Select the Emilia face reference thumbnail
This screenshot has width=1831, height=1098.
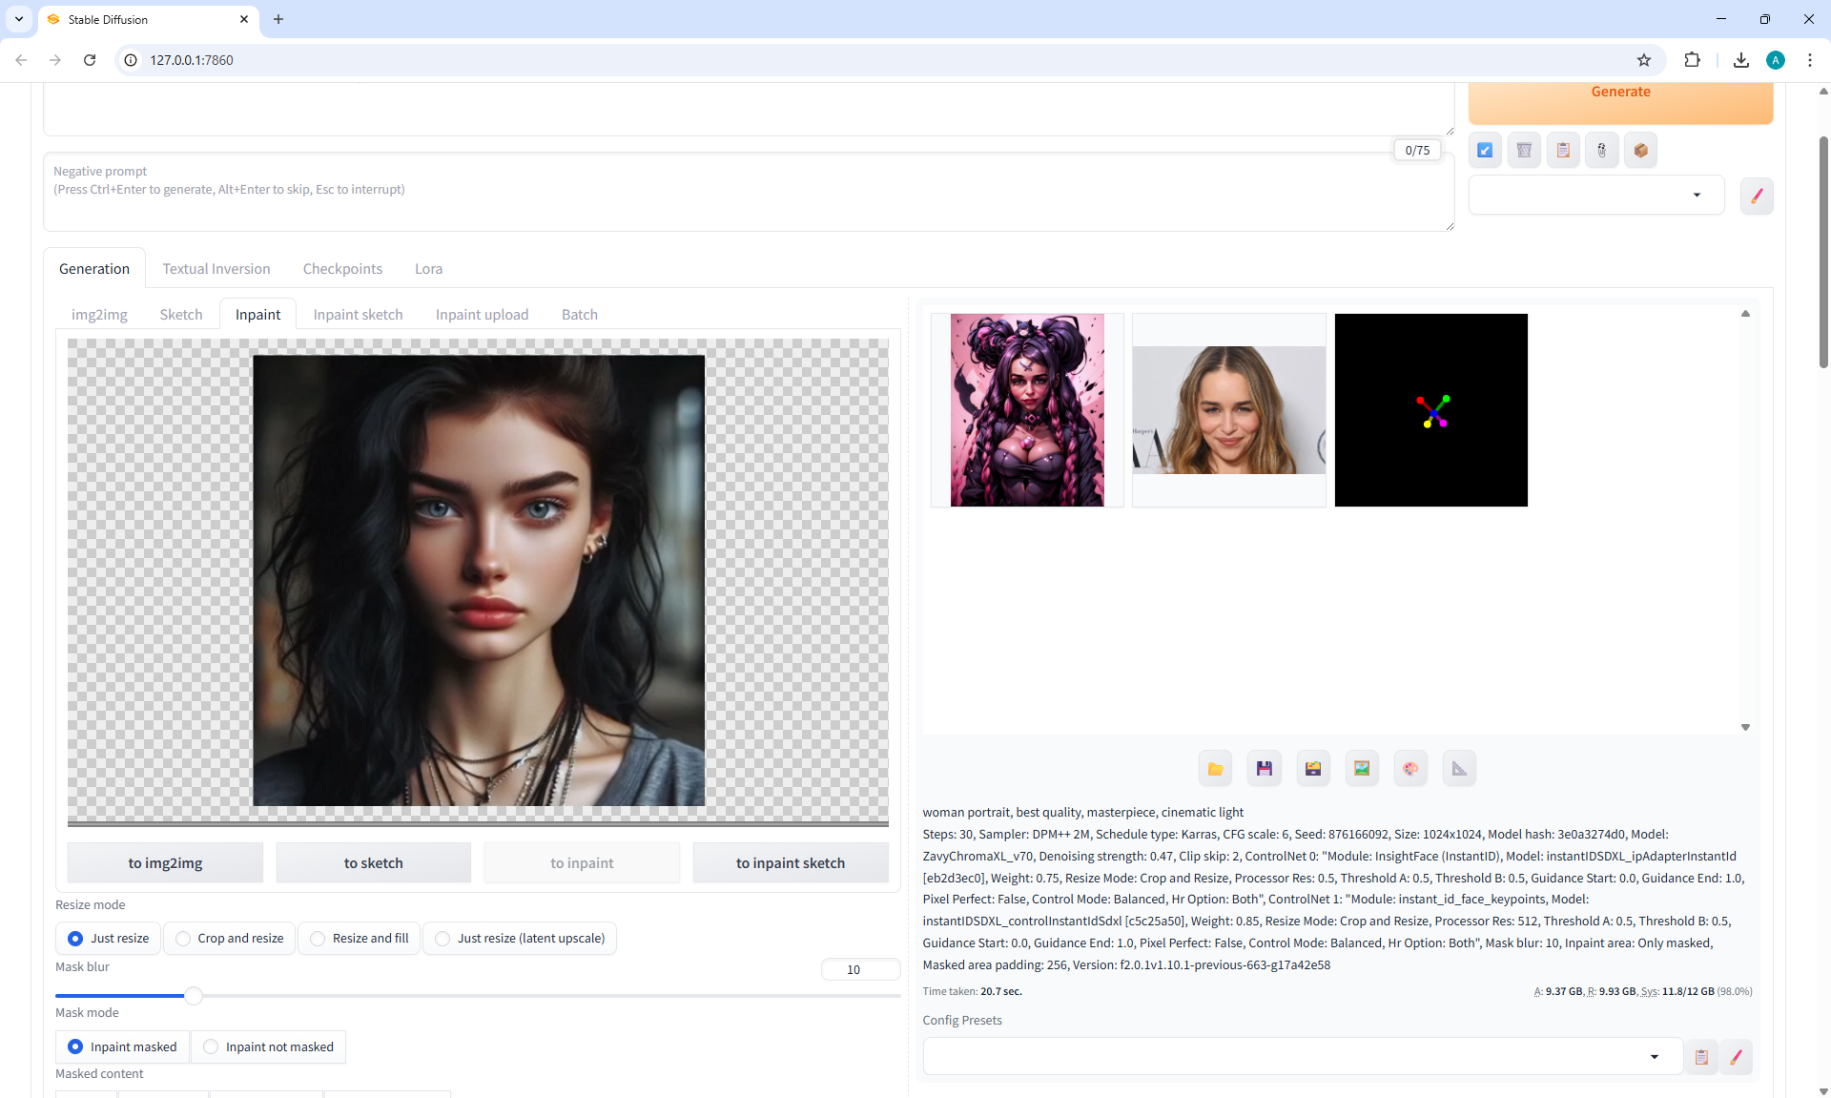1228,410
